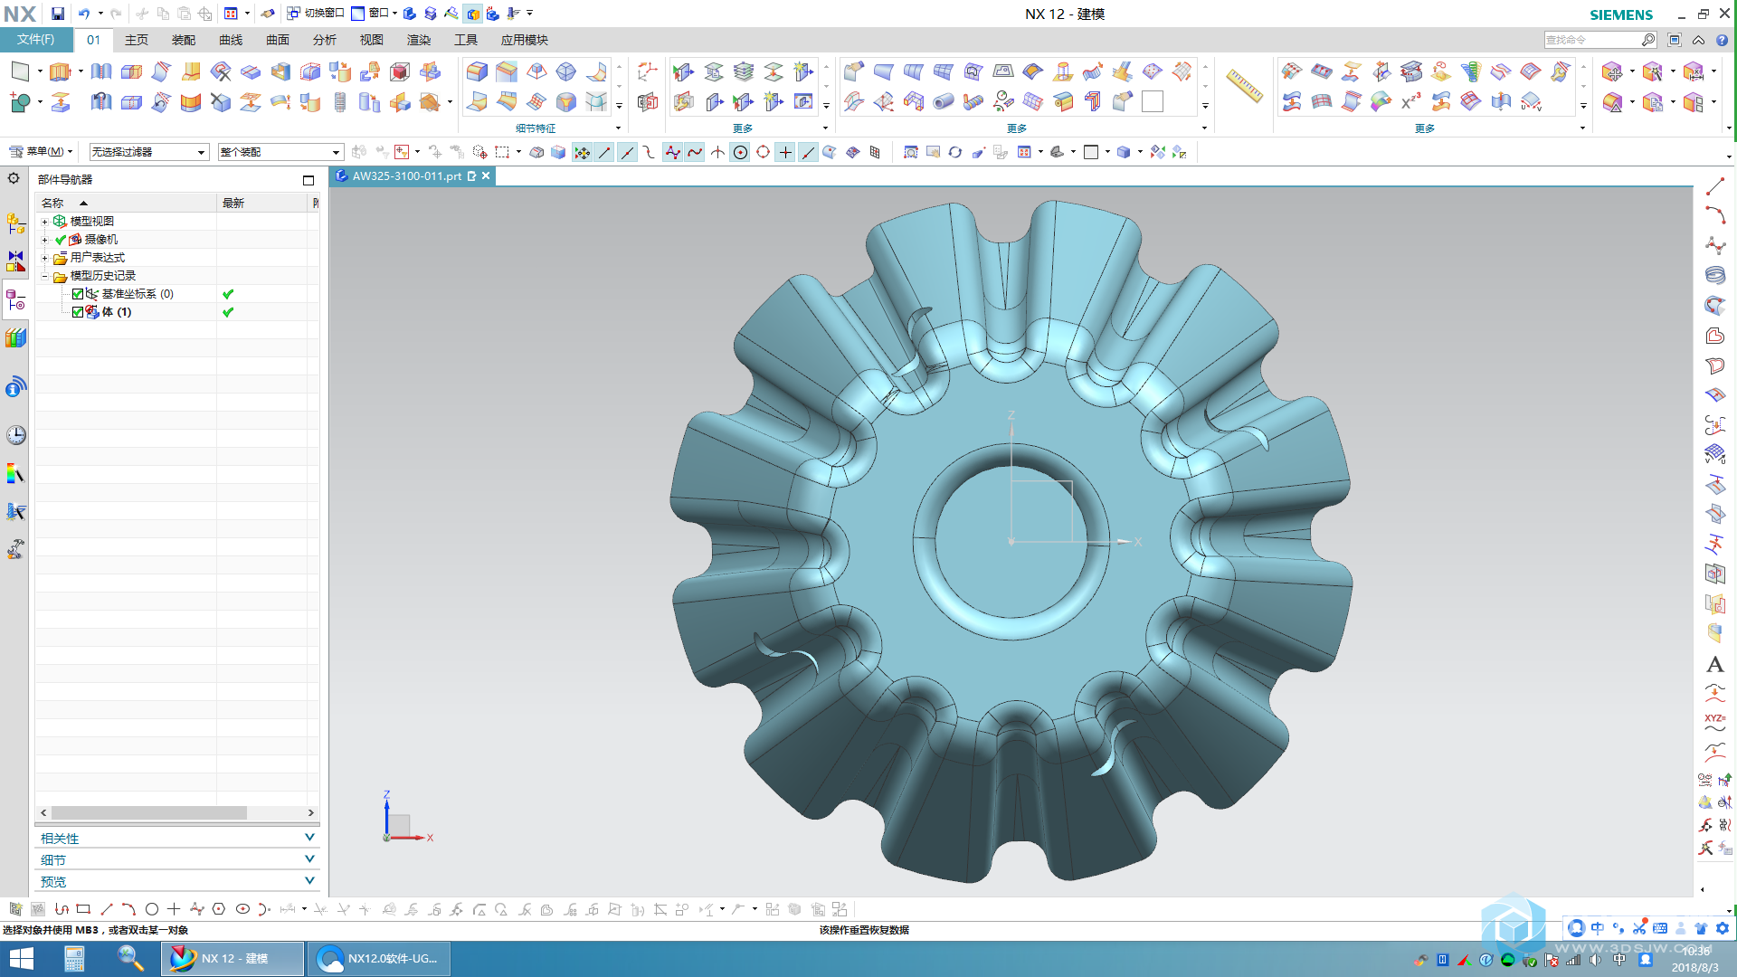Open the yellow ruler Measure tool
The width and height of the screenshot is (1737, 977).
(x=1244, y=85)
